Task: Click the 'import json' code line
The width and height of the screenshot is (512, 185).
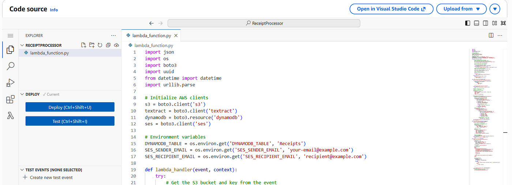Action: [x=159, y=52]
